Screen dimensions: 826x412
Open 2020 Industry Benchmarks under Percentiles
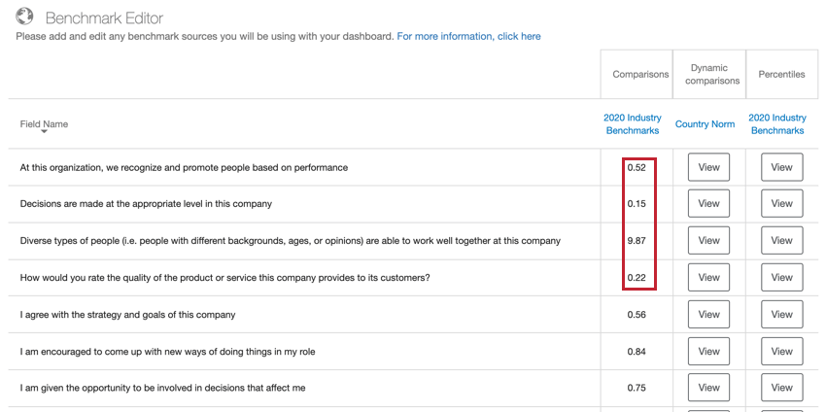tap(777, 124)
